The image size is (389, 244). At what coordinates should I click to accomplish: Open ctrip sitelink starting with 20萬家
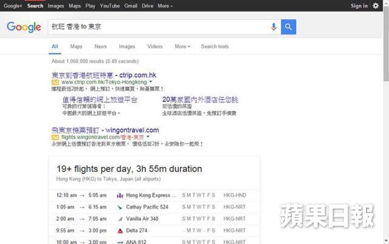tap(200, 100)
